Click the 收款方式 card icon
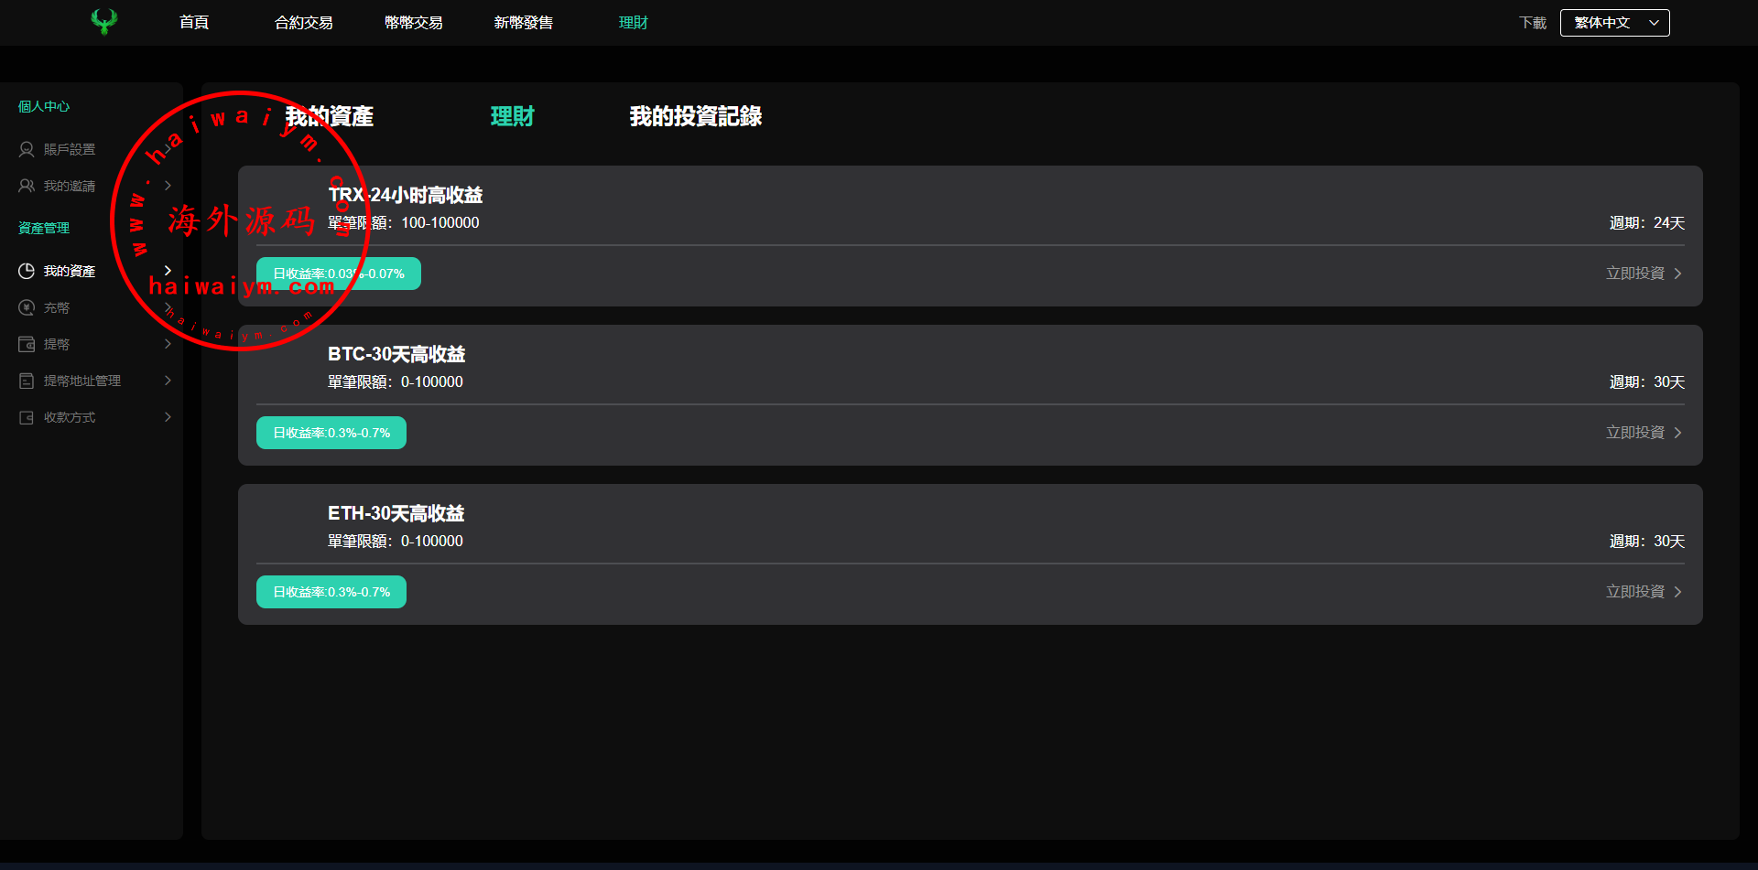 pos(27,417)
